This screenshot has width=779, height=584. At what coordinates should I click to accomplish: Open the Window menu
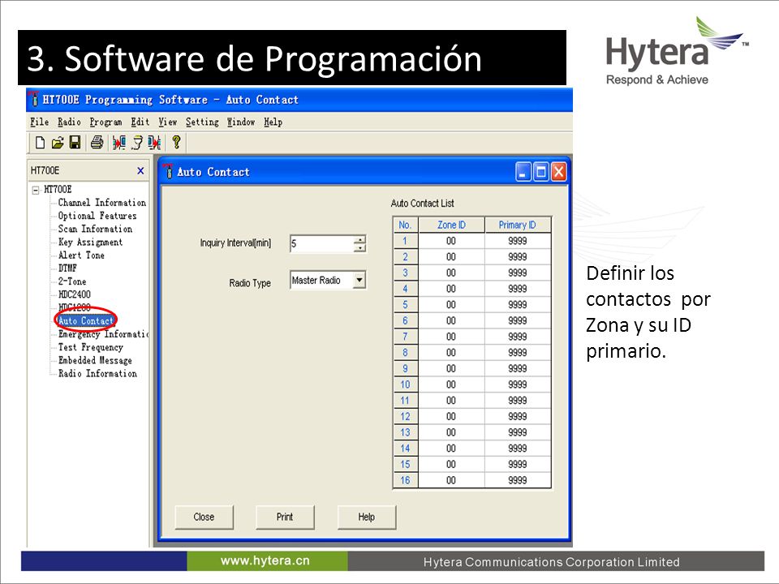[241, 122]
